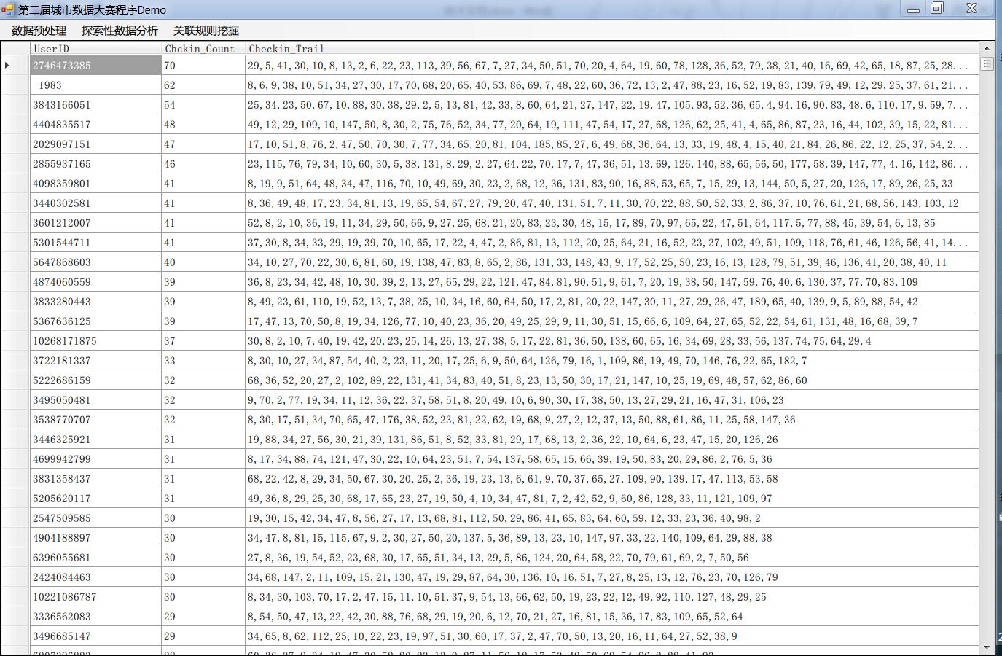
Task: Select UserID cell 3336562083
Action: coord(95,617)
